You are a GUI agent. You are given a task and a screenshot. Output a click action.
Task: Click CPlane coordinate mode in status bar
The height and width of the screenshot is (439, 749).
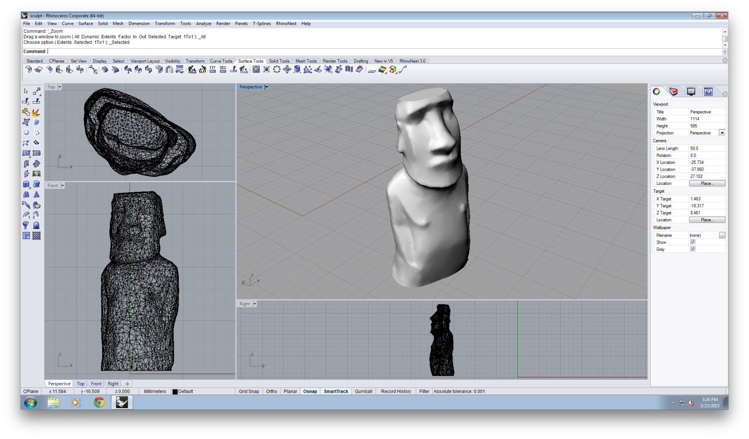tap(31, 391)
